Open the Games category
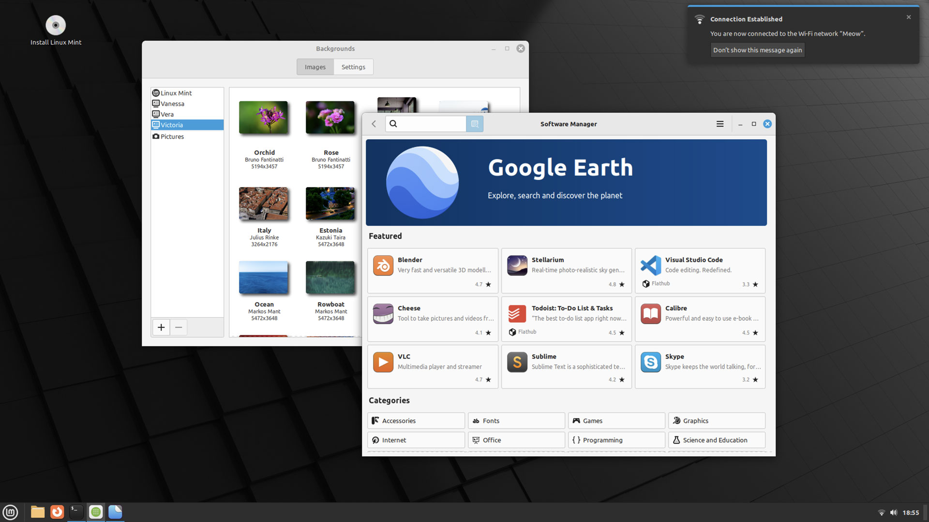Viewport: 929px width, 522px height. [x=616, y=421]
